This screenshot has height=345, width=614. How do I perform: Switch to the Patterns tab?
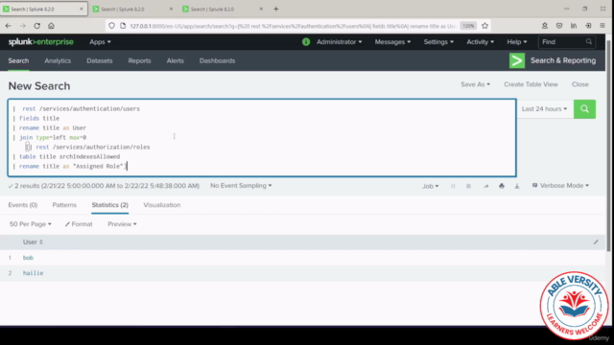point(64,205)
